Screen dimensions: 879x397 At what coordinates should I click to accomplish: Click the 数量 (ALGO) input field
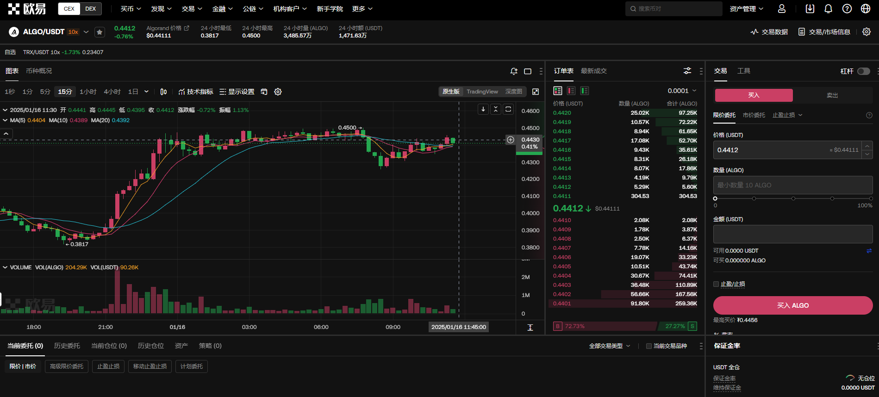(792, 185)
